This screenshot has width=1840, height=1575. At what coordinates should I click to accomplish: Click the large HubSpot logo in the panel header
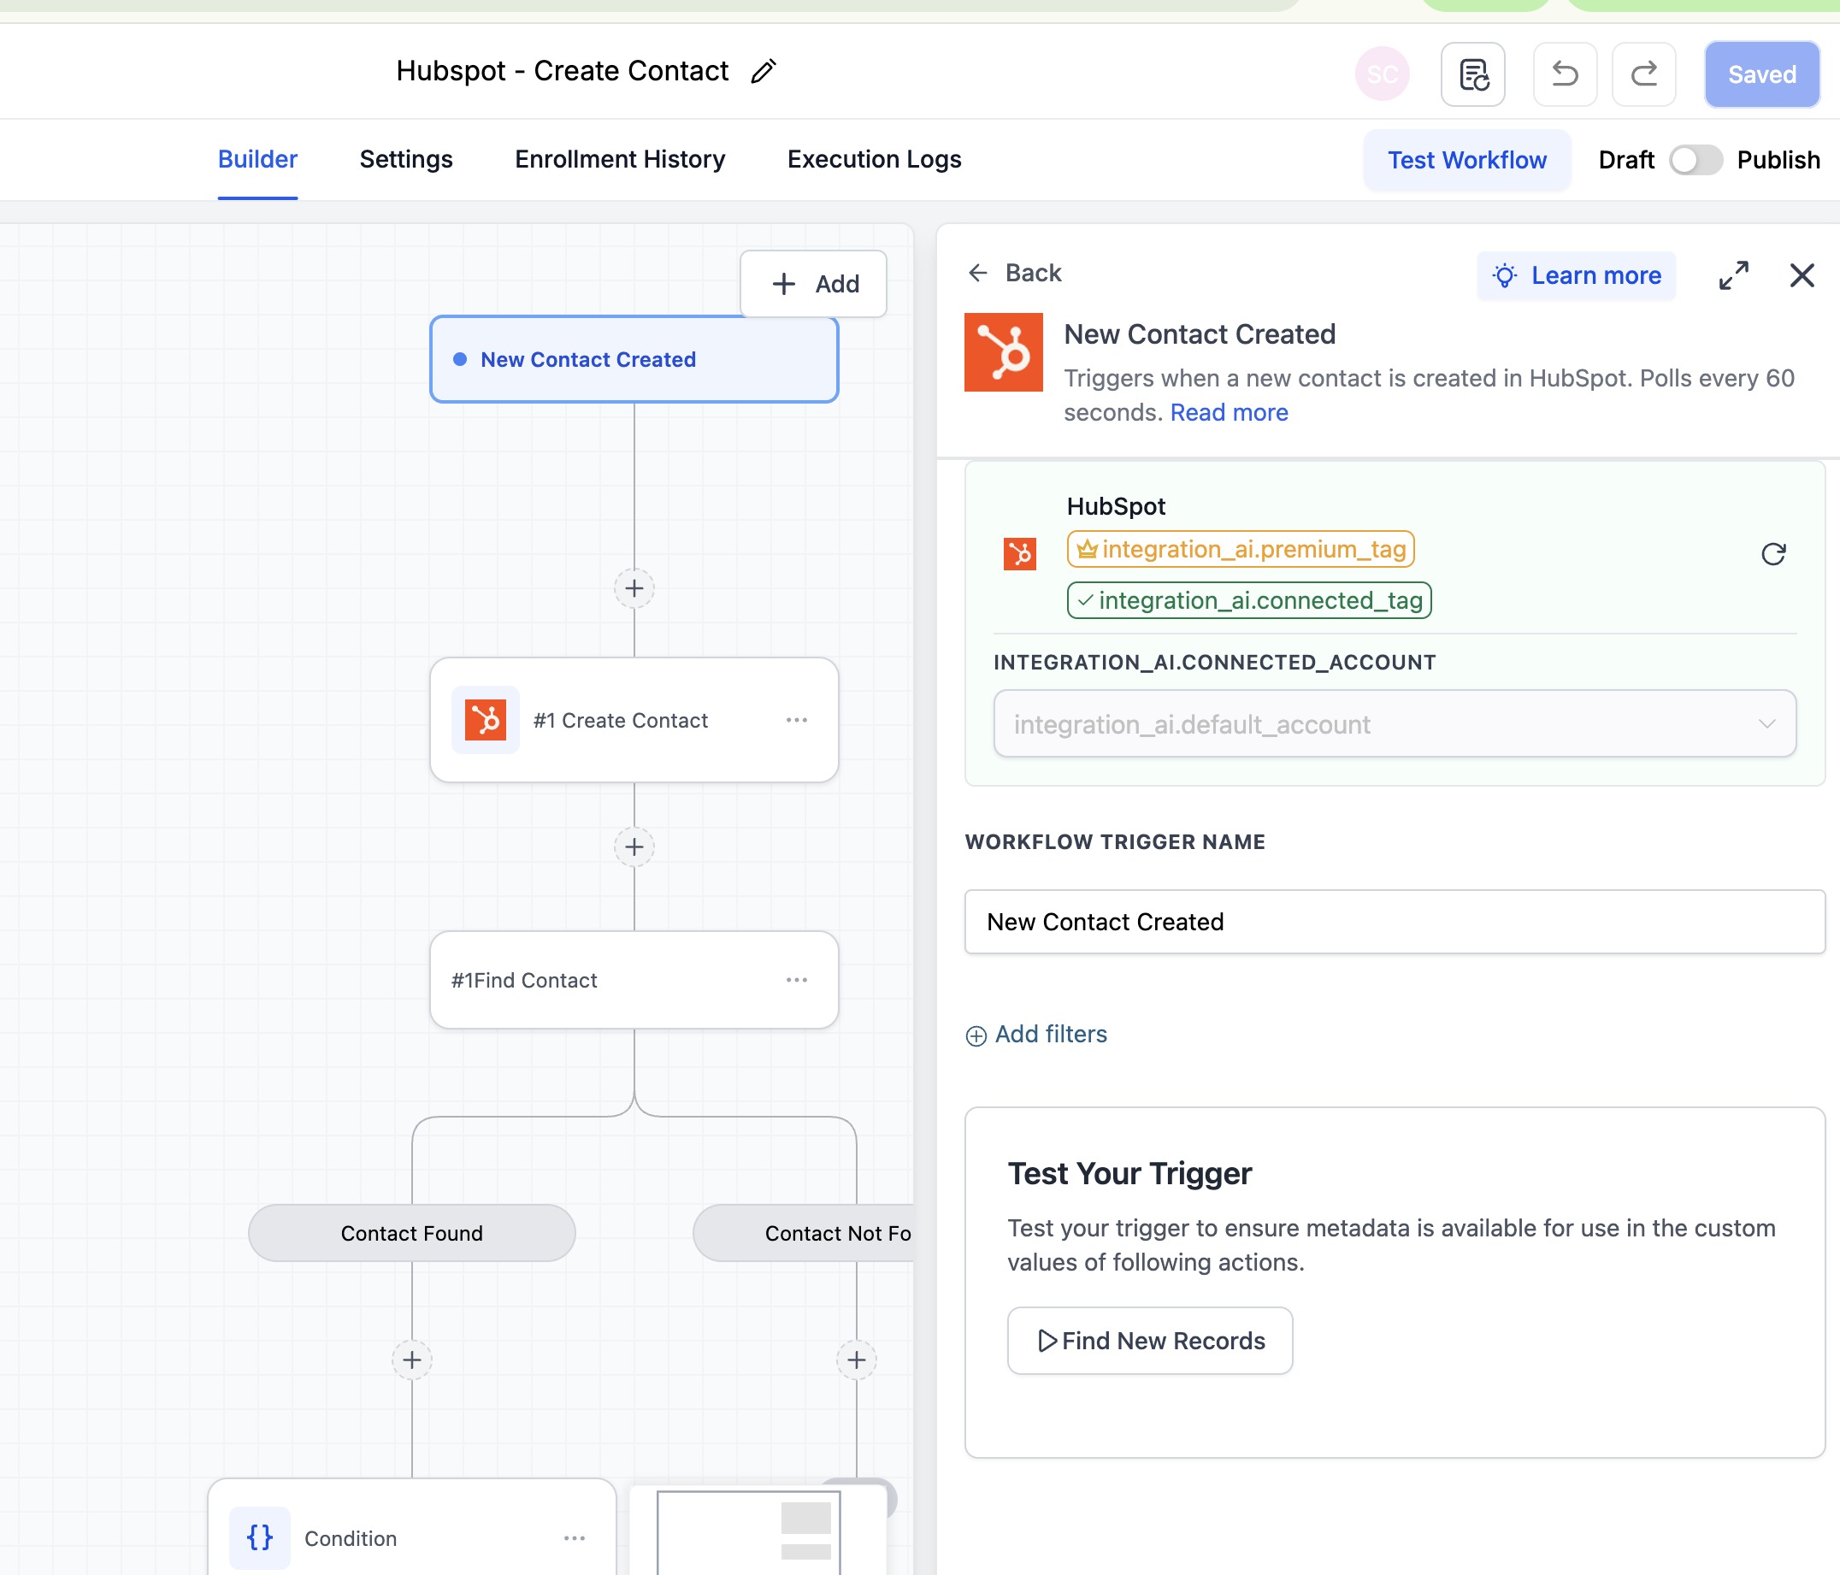[x=1004, y=352]
